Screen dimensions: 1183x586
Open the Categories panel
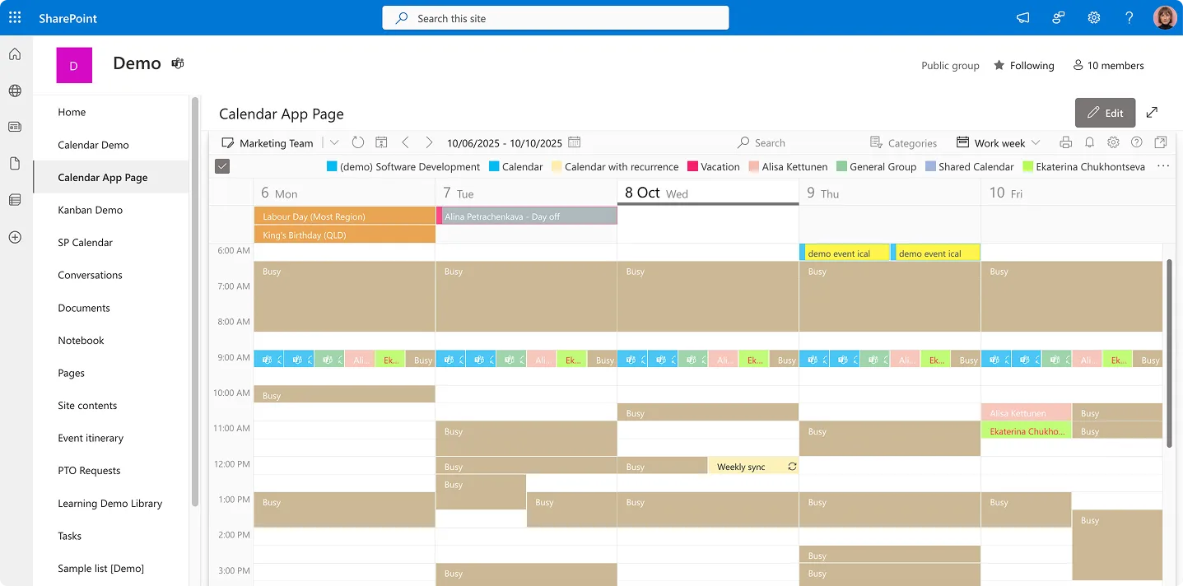pos(903,142)
